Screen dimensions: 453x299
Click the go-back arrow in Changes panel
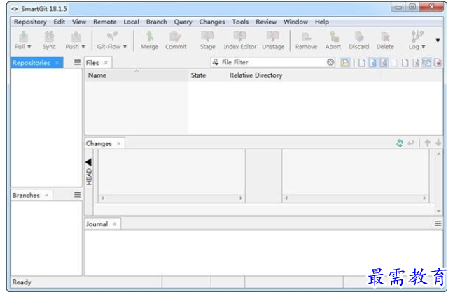coord(411,143)
